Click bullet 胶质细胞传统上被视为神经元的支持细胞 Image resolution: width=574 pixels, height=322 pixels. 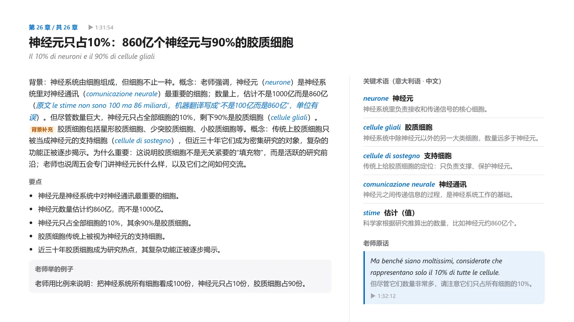point(102,236)
